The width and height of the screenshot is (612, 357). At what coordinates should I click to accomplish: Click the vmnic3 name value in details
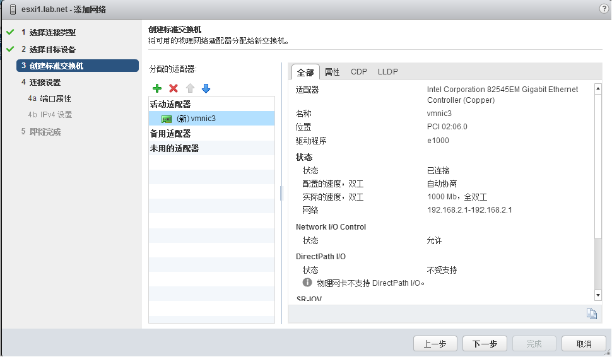click(439, 114)
